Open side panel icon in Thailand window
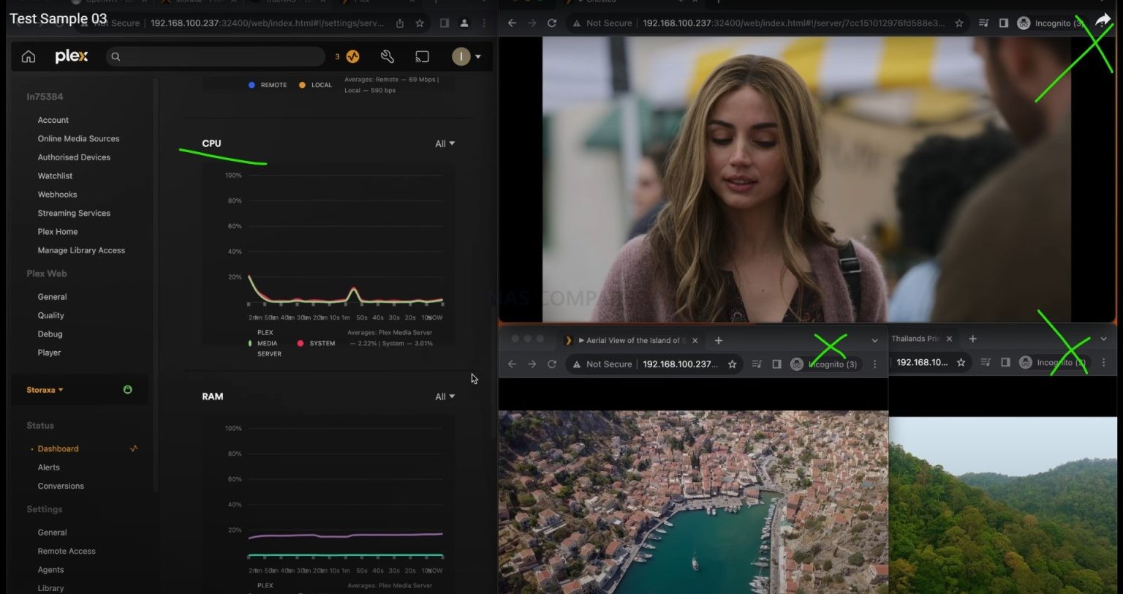The height and width of the screenshot is (594, 1123). click(x=1005, y=363)
